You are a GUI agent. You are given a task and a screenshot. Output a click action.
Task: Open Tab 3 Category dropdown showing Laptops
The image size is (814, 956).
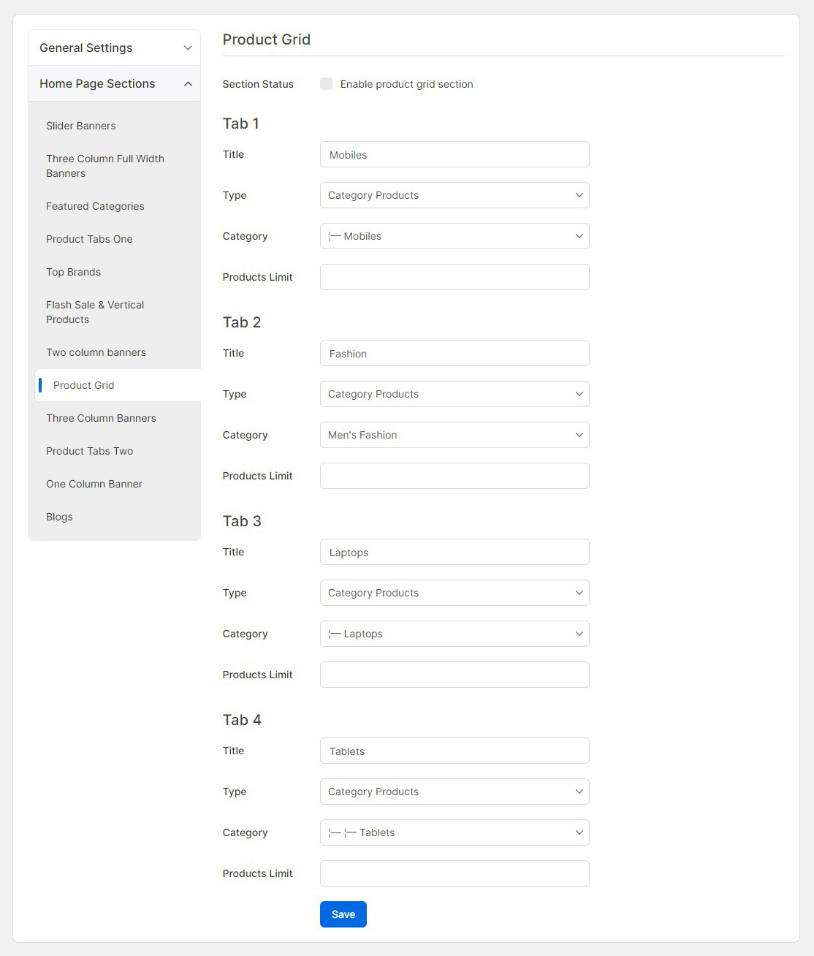tap(454, 634)
